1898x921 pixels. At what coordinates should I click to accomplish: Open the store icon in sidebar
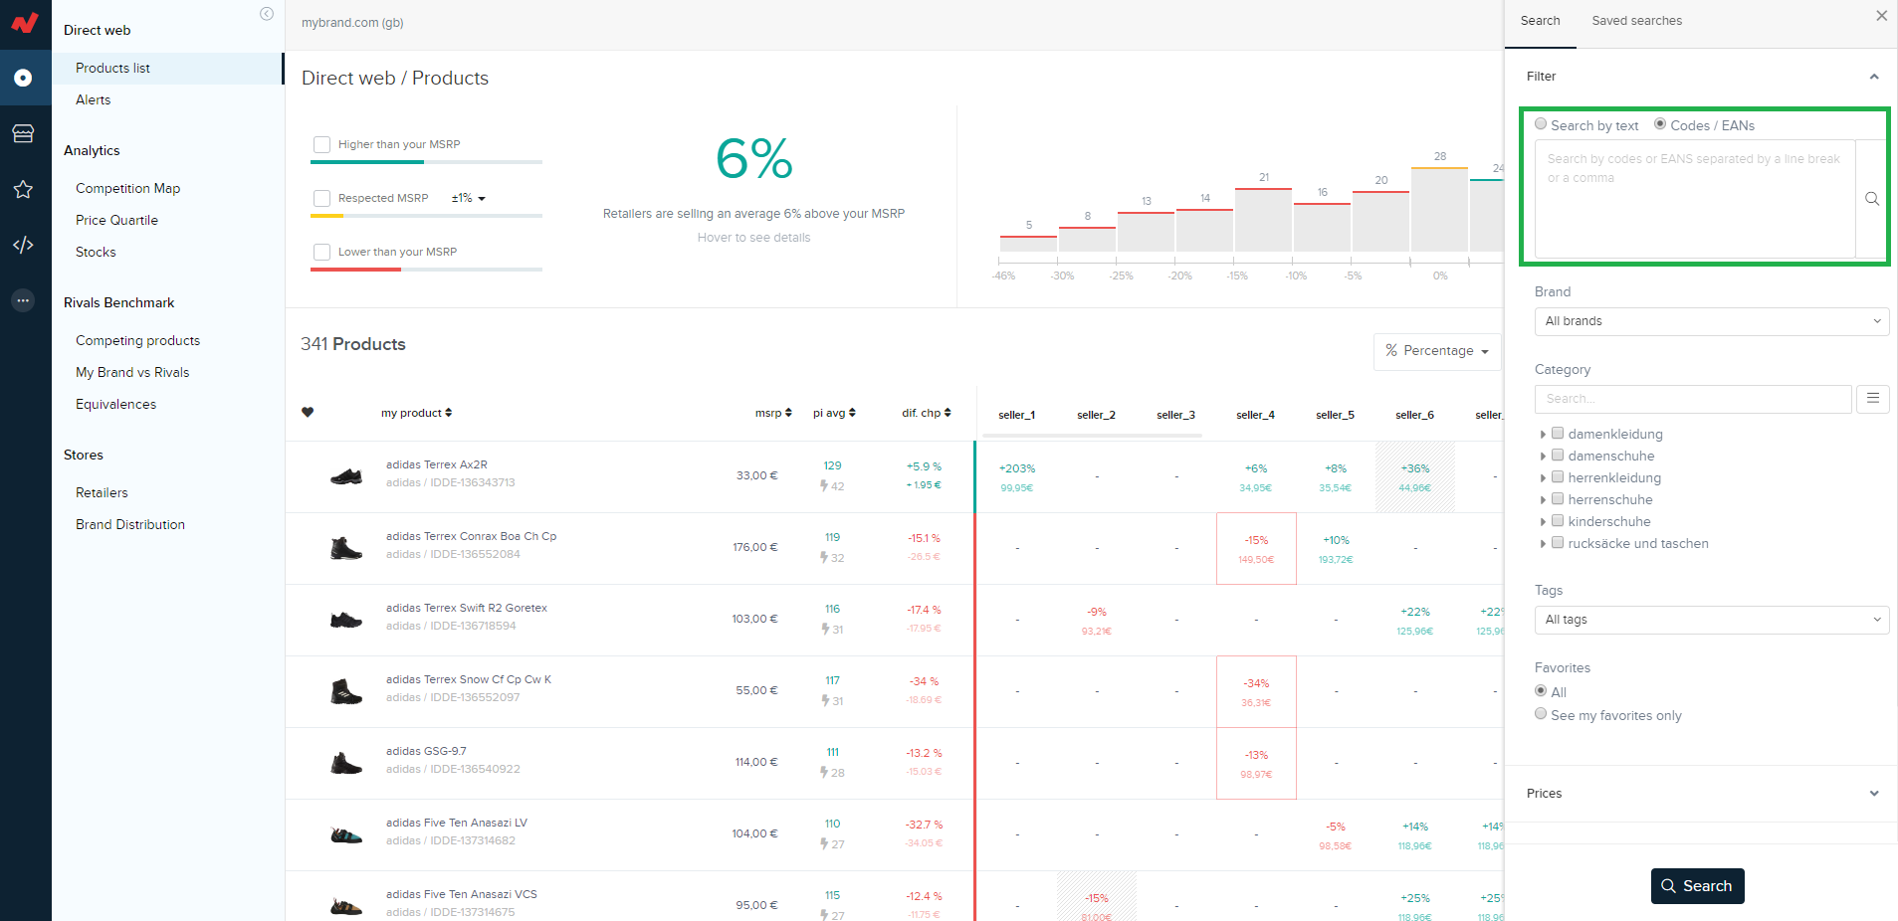coord(23,133)
